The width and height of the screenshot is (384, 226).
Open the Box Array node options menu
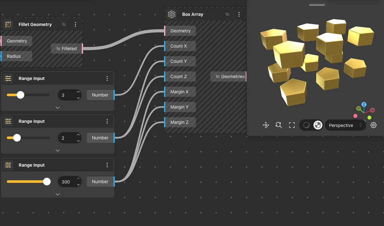(239, 14)
